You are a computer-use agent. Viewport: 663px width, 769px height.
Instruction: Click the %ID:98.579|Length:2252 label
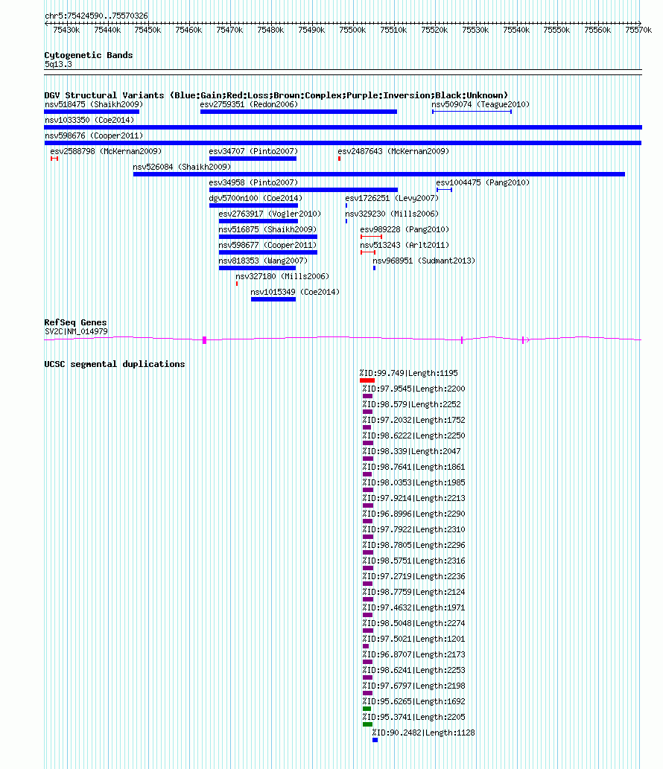(x=412, y=405)
